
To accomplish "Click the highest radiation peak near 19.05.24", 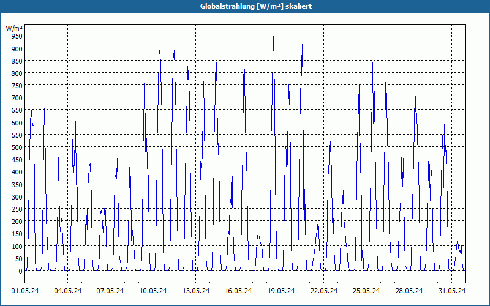I will pos(273,37).
